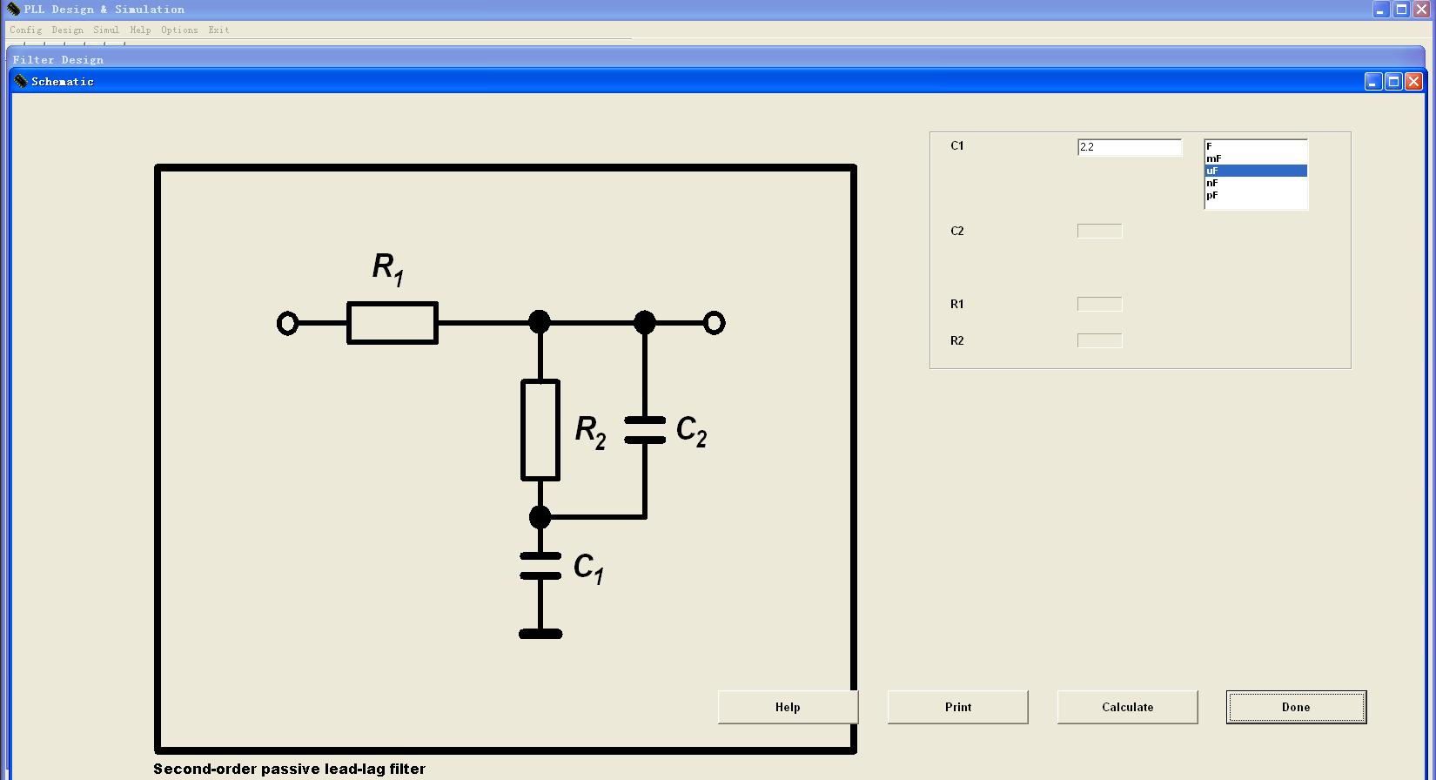This screenshot has width=1436, height=780.
Task: Close the PLL Design & Simulation window
Action: pyautogui.click(x=1421, y=9)
